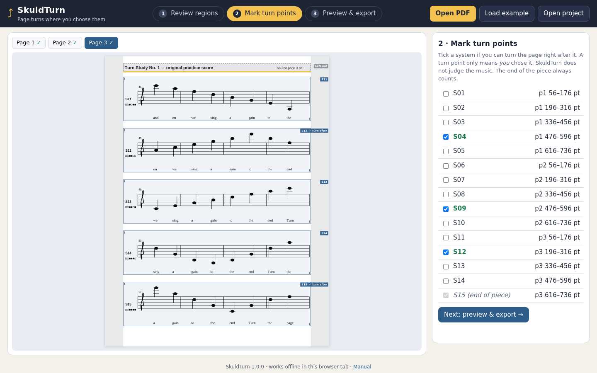Switch to Page 2 tab
The width and height of the screenshot is (597, 373).
tap(65, 43)
